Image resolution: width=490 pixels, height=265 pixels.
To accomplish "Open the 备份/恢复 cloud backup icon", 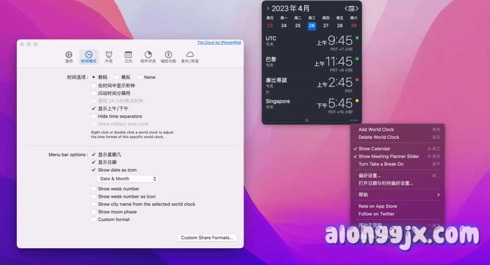I will tap(190, 57).
